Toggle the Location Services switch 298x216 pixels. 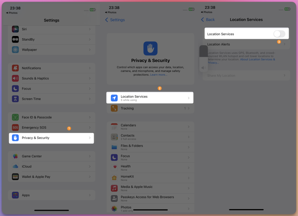pos(279,34)
